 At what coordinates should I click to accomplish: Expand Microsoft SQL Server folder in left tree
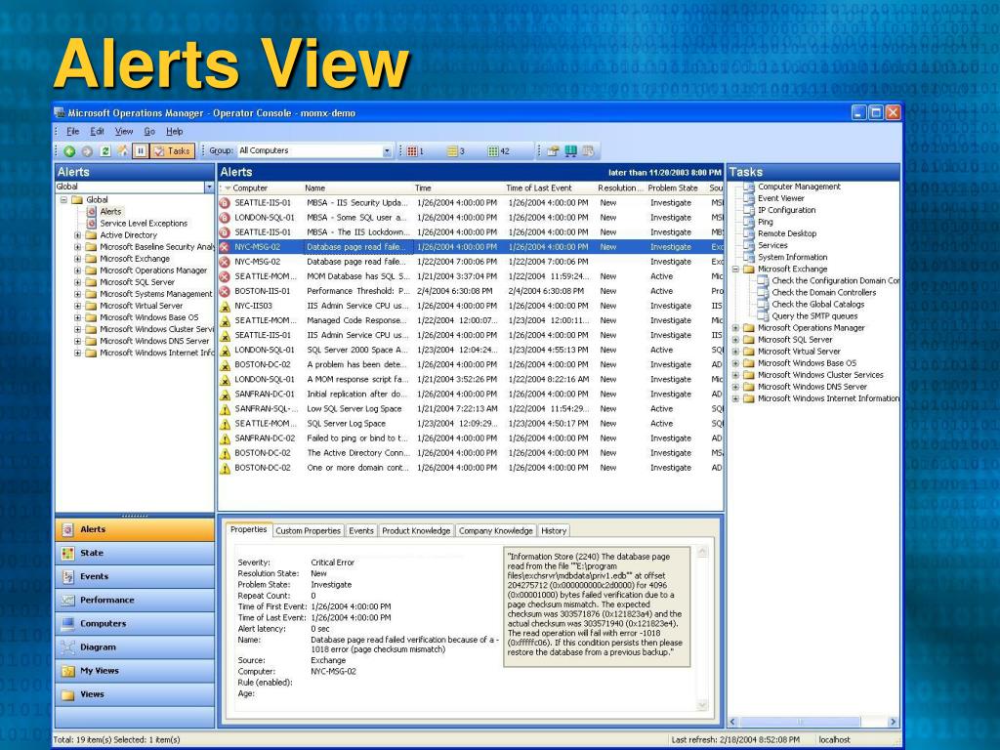78,282
